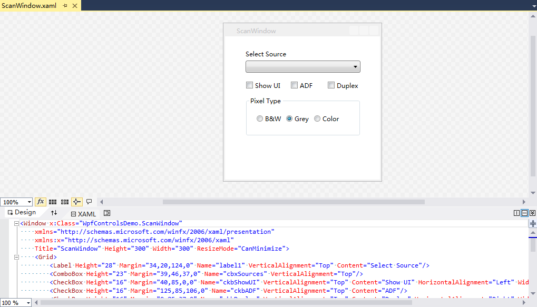Open the Select Source combo box
Viewport: 537px width, 307px height.
(303, 67)
